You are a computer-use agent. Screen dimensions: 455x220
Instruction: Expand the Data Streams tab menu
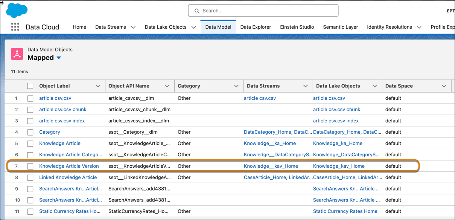point(133,27)
